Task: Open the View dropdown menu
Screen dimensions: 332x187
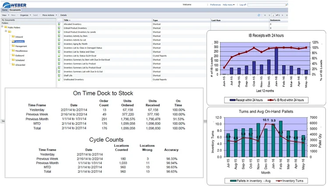Action: click(4, 15)
